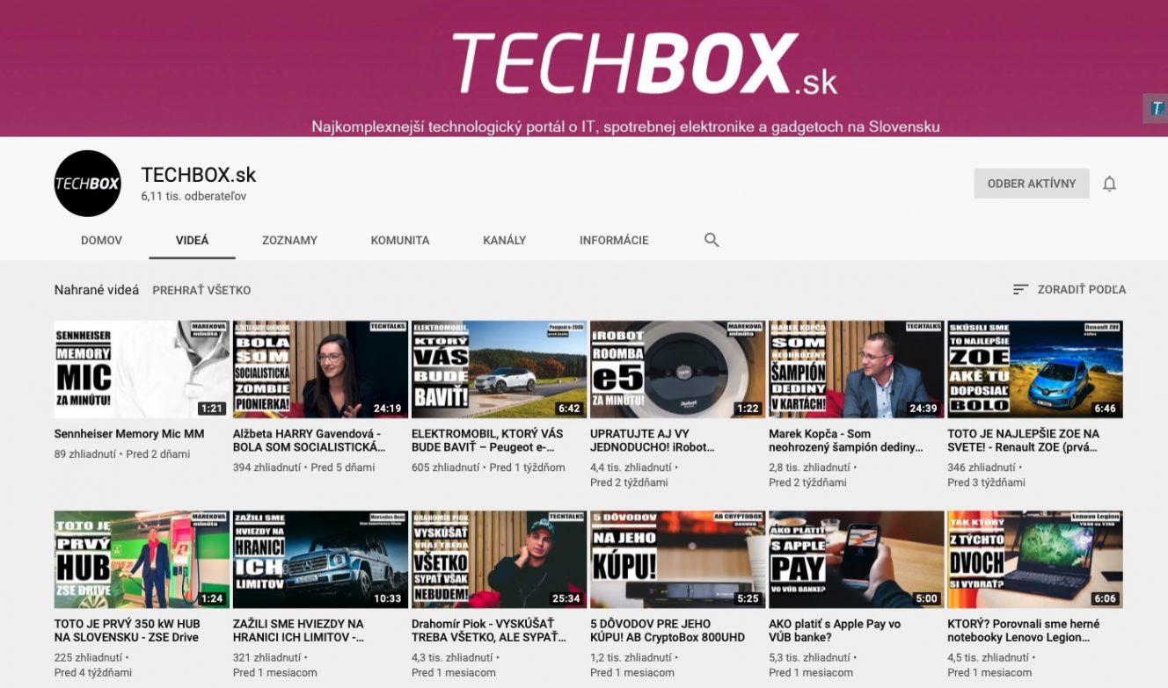
Task: Click '6,11 tis. odberateľov' subscriber count
Action: point(193,197)
